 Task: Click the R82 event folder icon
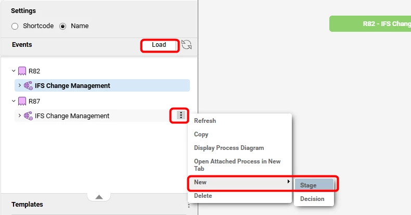pyautogui.click(x=22, y=71)
